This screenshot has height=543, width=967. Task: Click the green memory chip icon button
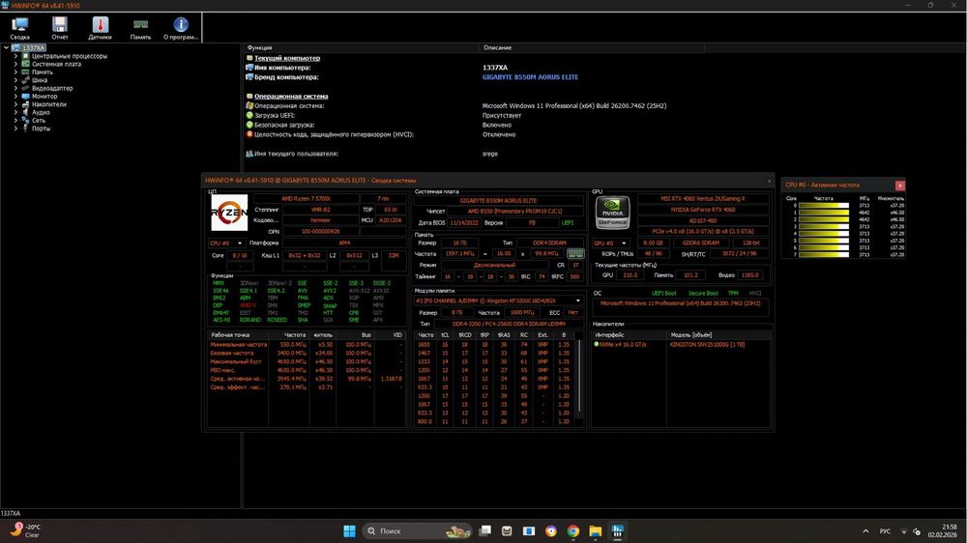point(574,253)
